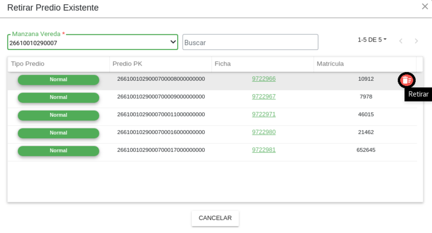This screenshot has width=432, height=233.
Task: Expand the 1-5 DE 5 page size selector
Action: 372,40
